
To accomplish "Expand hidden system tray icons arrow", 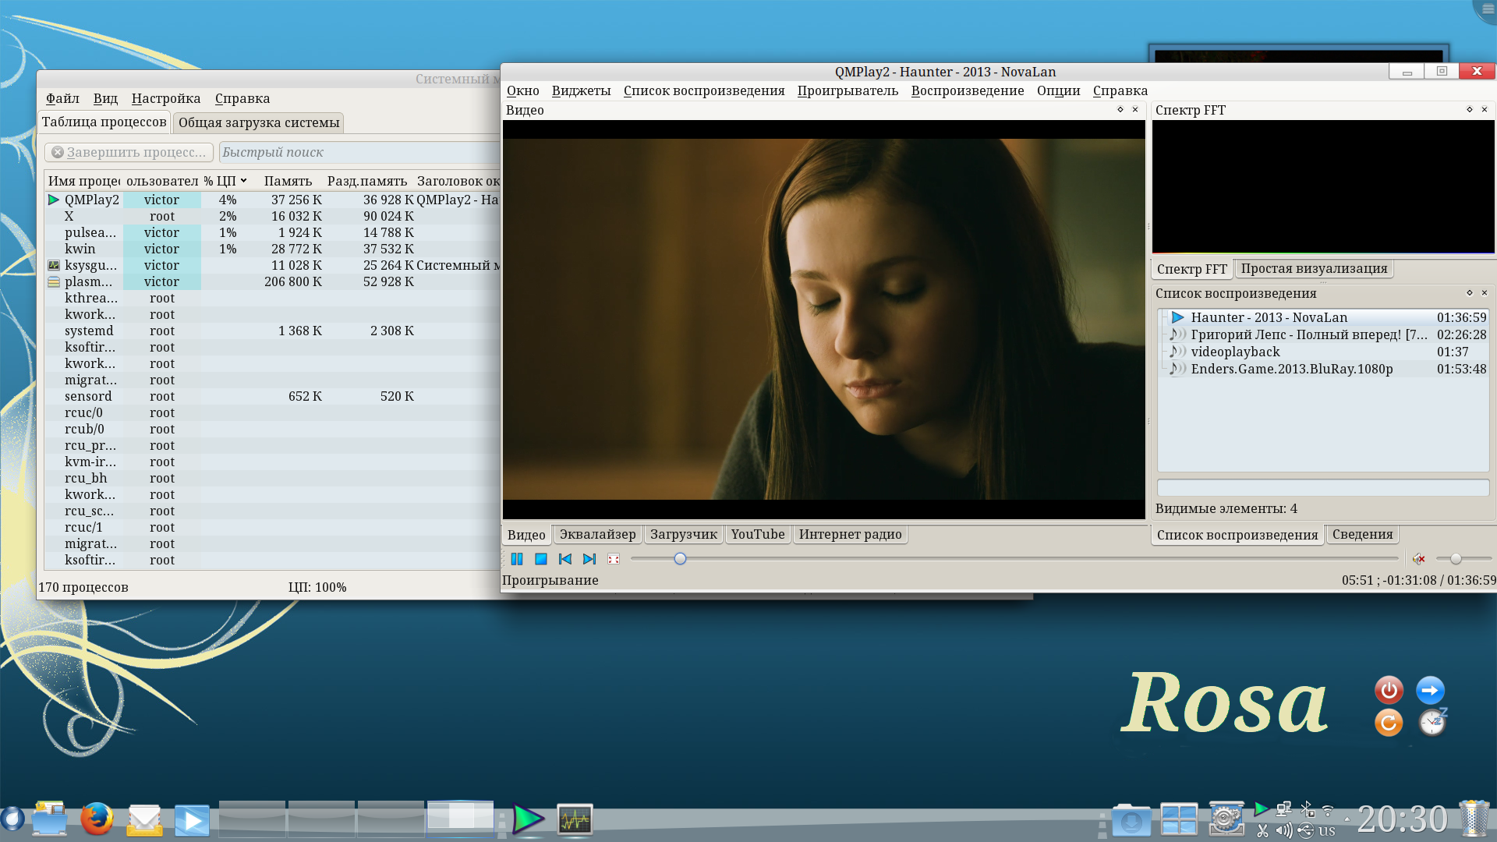I will click(1347, 819).
